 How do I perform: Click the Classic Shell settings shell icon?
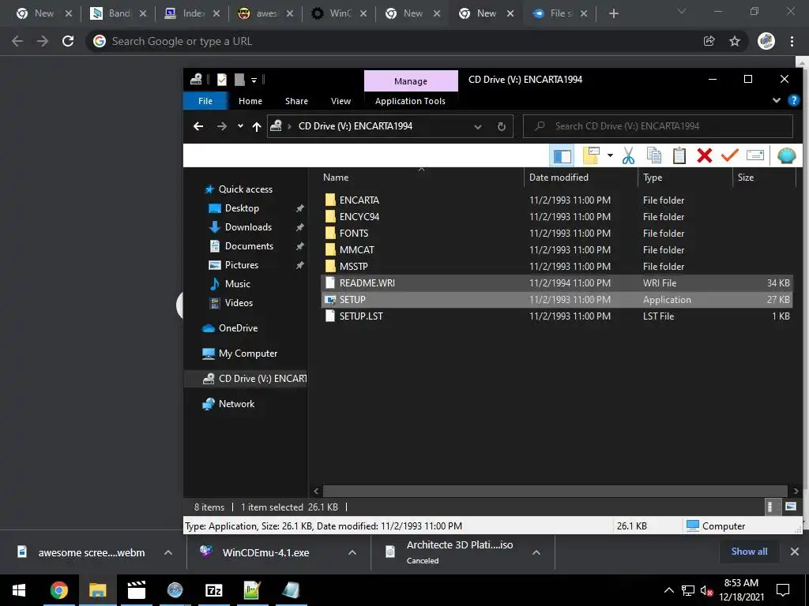[786, 155]
